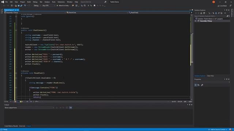234x131 pixels.
Task: Open the Test menu
Action: click(41, 2)
